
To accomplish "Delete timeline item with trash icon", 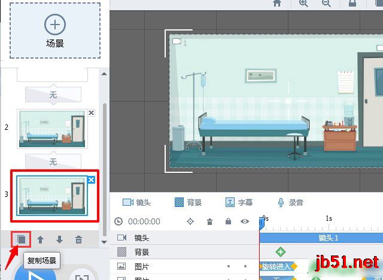I will tap(209, 221).
